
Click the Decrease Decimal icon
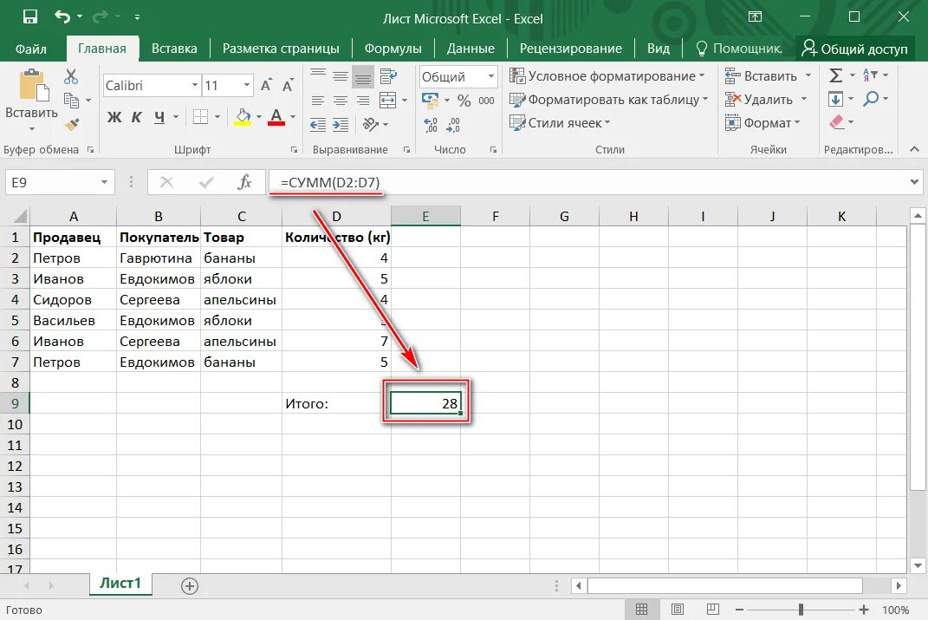pyautogui.click(x=453, y=124)
